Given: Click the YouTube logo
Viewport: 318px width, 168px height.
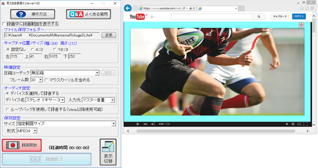Looking at the screenshot, I should point(138,17).
